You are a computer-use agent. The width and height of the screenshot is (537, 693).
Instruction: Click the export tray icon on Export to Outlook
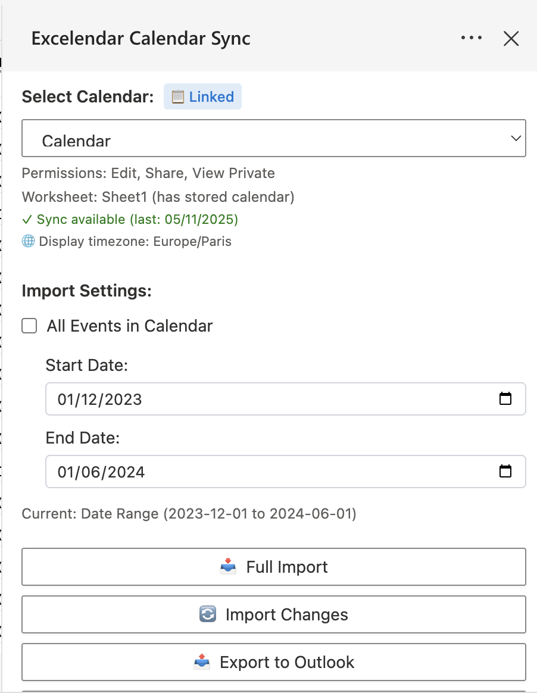click(x=201, y=661)
